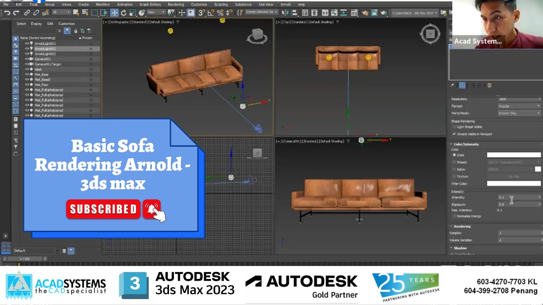Toggle the 3D Snaps icon

[202, 13]
